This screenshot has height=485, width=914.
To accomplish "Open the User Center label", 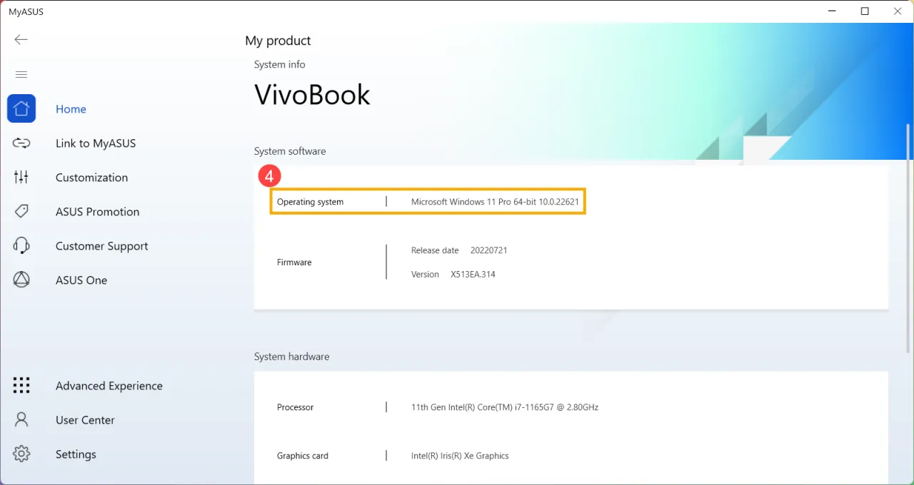I will point(85,420).
